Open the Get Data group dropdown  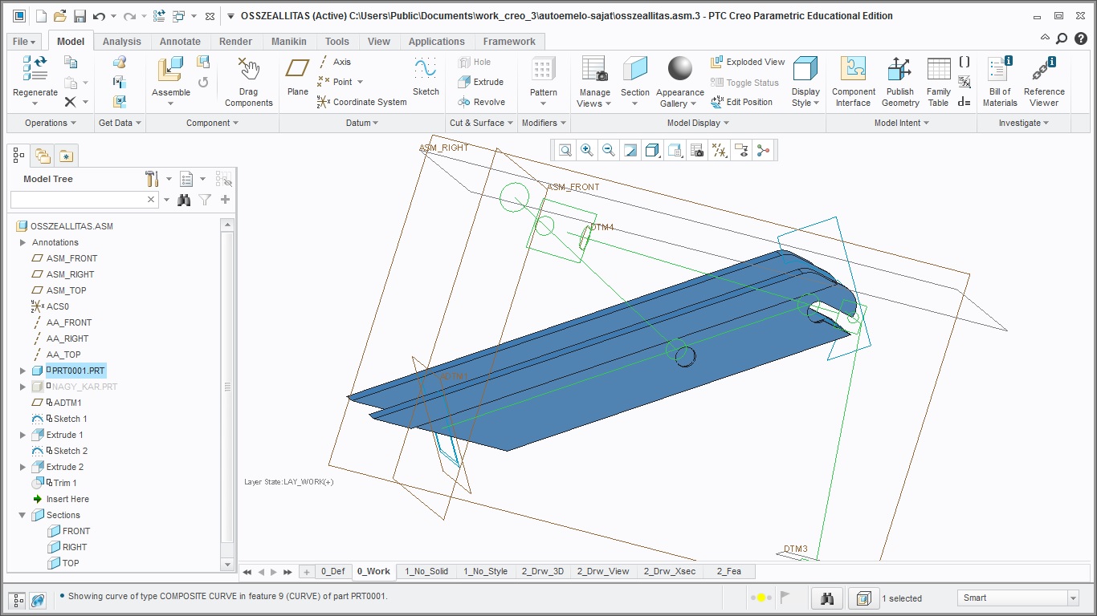point(120,123)
